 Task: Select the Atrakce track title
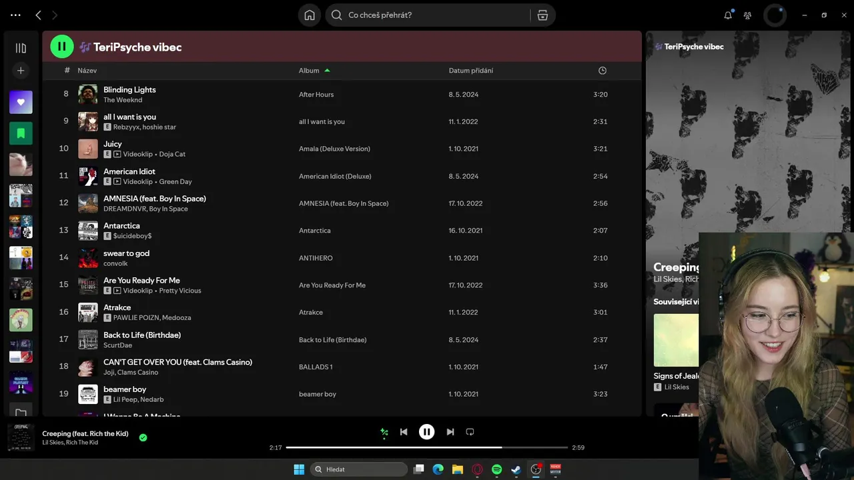(117, 307)
